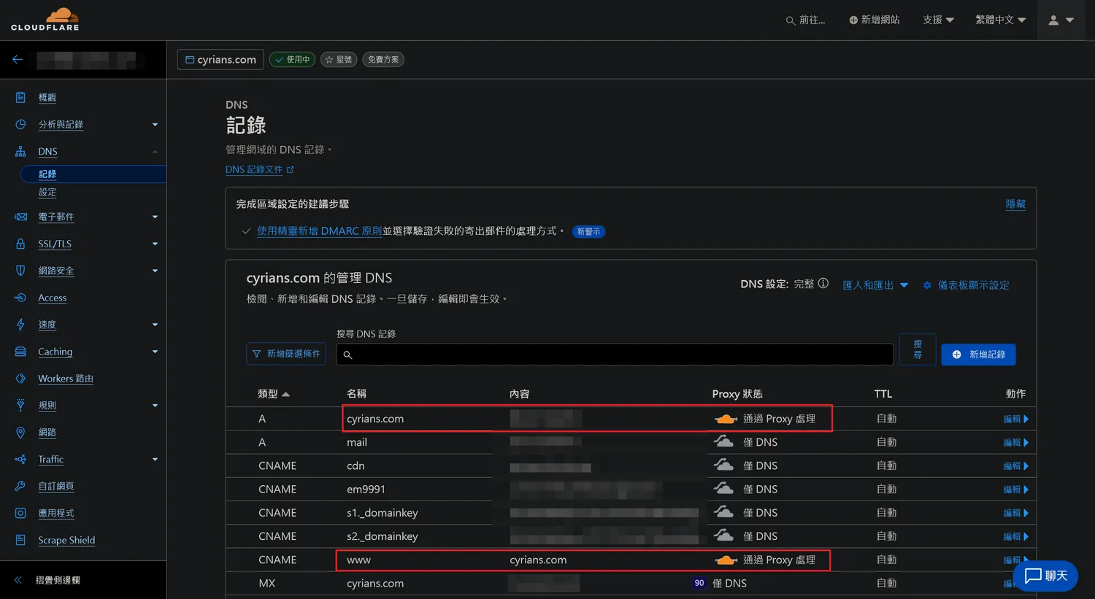
Task: Click the Cloudflare logo
Action: pos(45,20)
